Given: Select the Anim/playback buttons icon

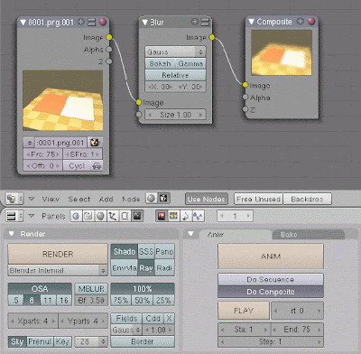Looking at the screenshot, I should coord(173,216).
